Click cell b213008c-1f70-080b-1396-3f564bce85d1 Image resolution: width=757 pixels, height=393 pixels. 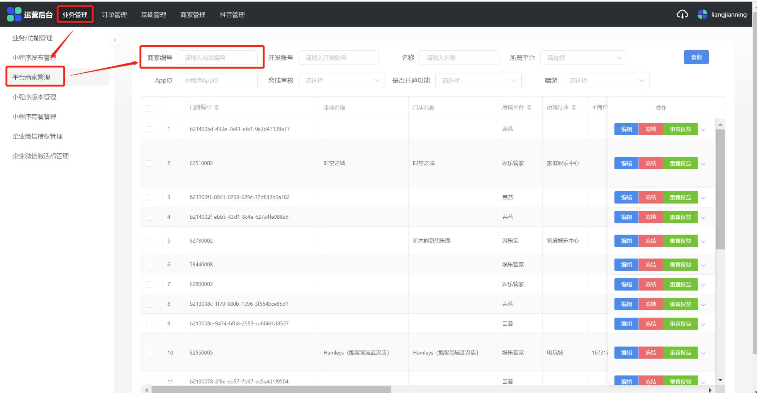pyautogui.click(x=239, y=304)
